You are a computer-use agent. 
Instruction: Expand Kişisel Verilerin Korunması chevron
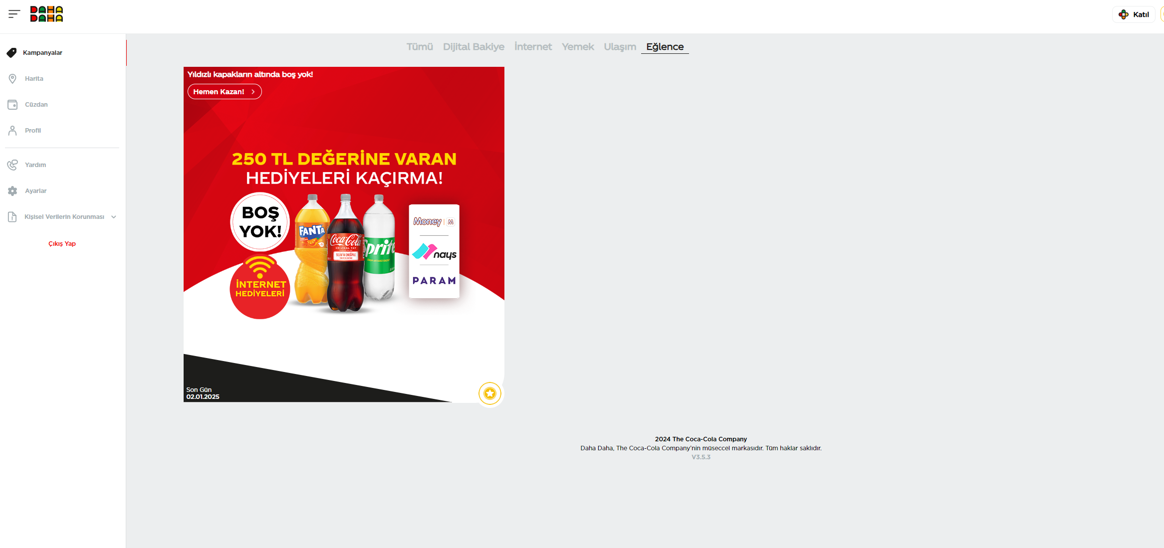click(114, 217)
